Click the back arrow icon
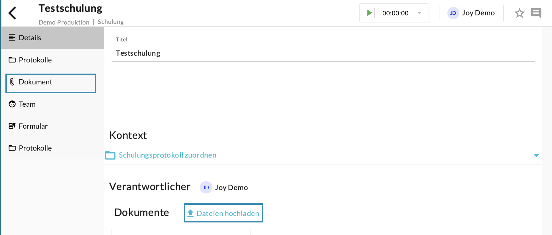 pos(12,13)
